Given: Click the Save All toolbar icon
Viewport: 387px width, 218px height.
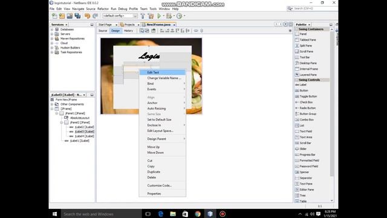Looking at the screenshot, I should click(x=77, y=16).
